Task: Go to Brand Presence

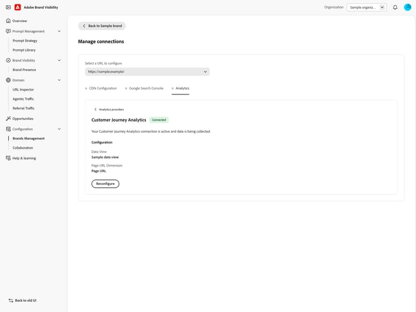Action: pyautogui.click(x=24, y=69)
